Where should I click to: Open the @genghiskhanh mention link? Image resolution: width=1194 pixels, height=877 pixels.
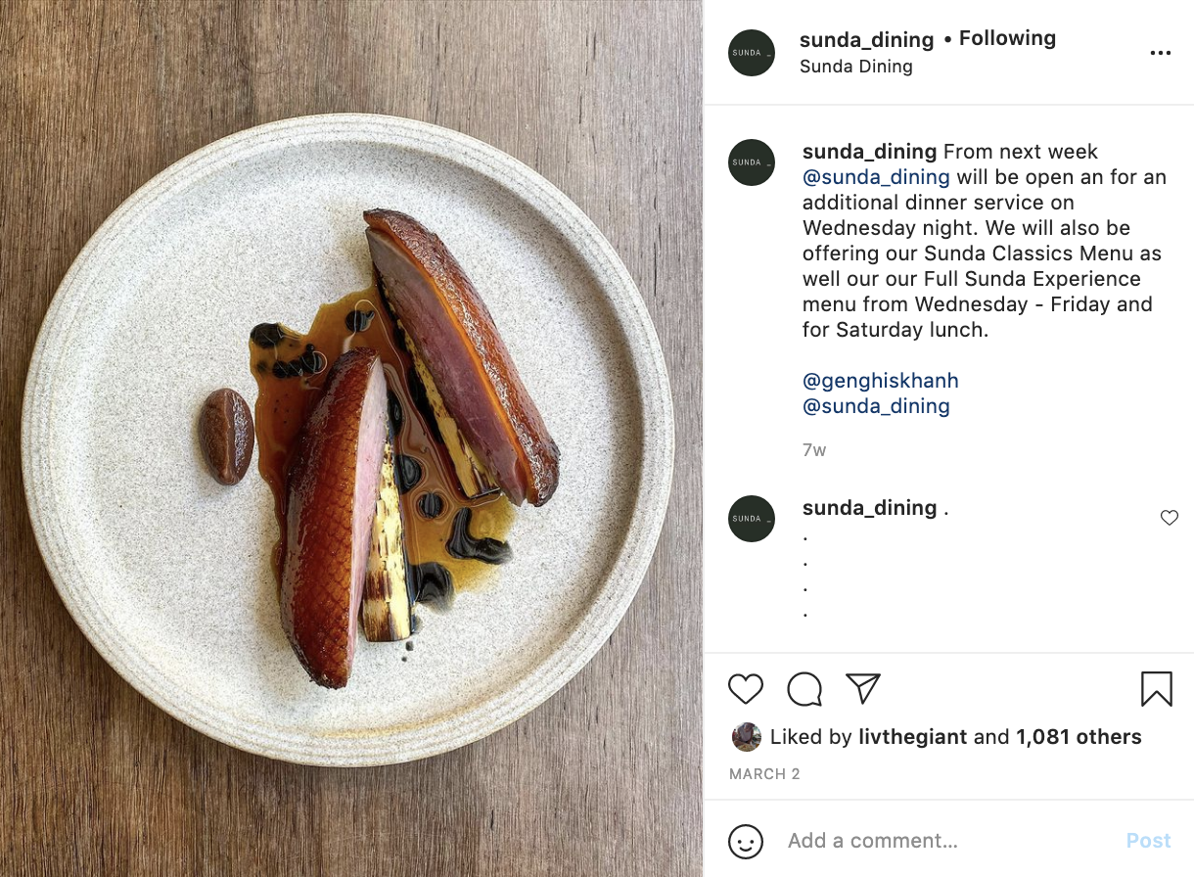880,381
